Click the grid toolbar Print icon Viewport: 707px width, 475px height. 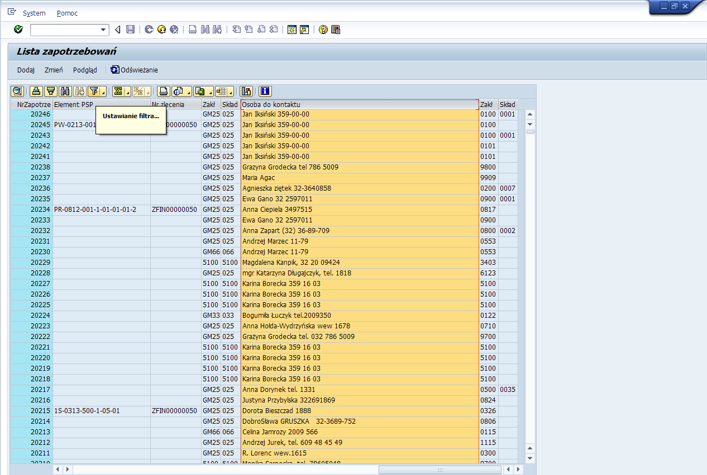[164, 91]
